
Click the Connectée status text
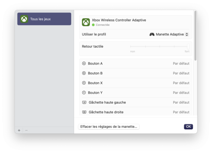pyautogui.click(x=103, y=25)
